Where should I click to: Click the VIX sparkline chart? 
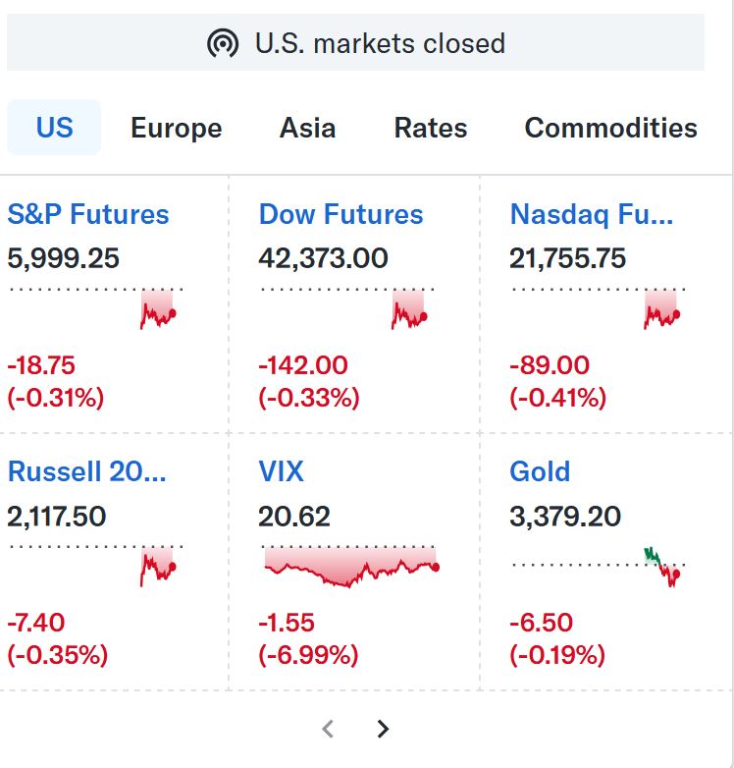click(x=350, y=567)
